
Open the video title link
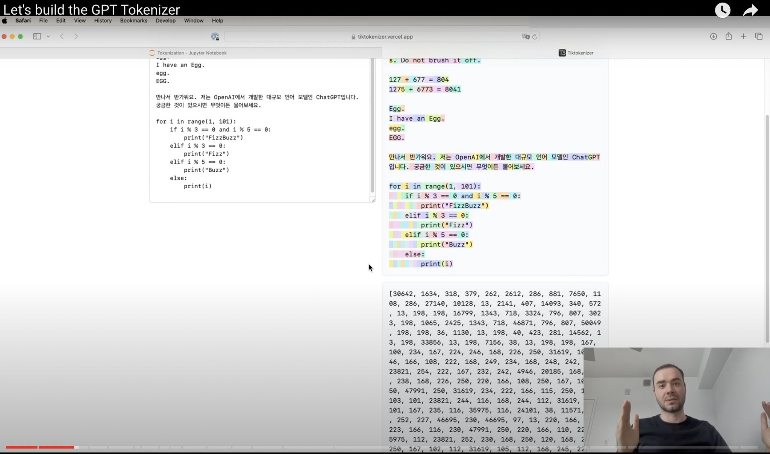coord(92,9)
